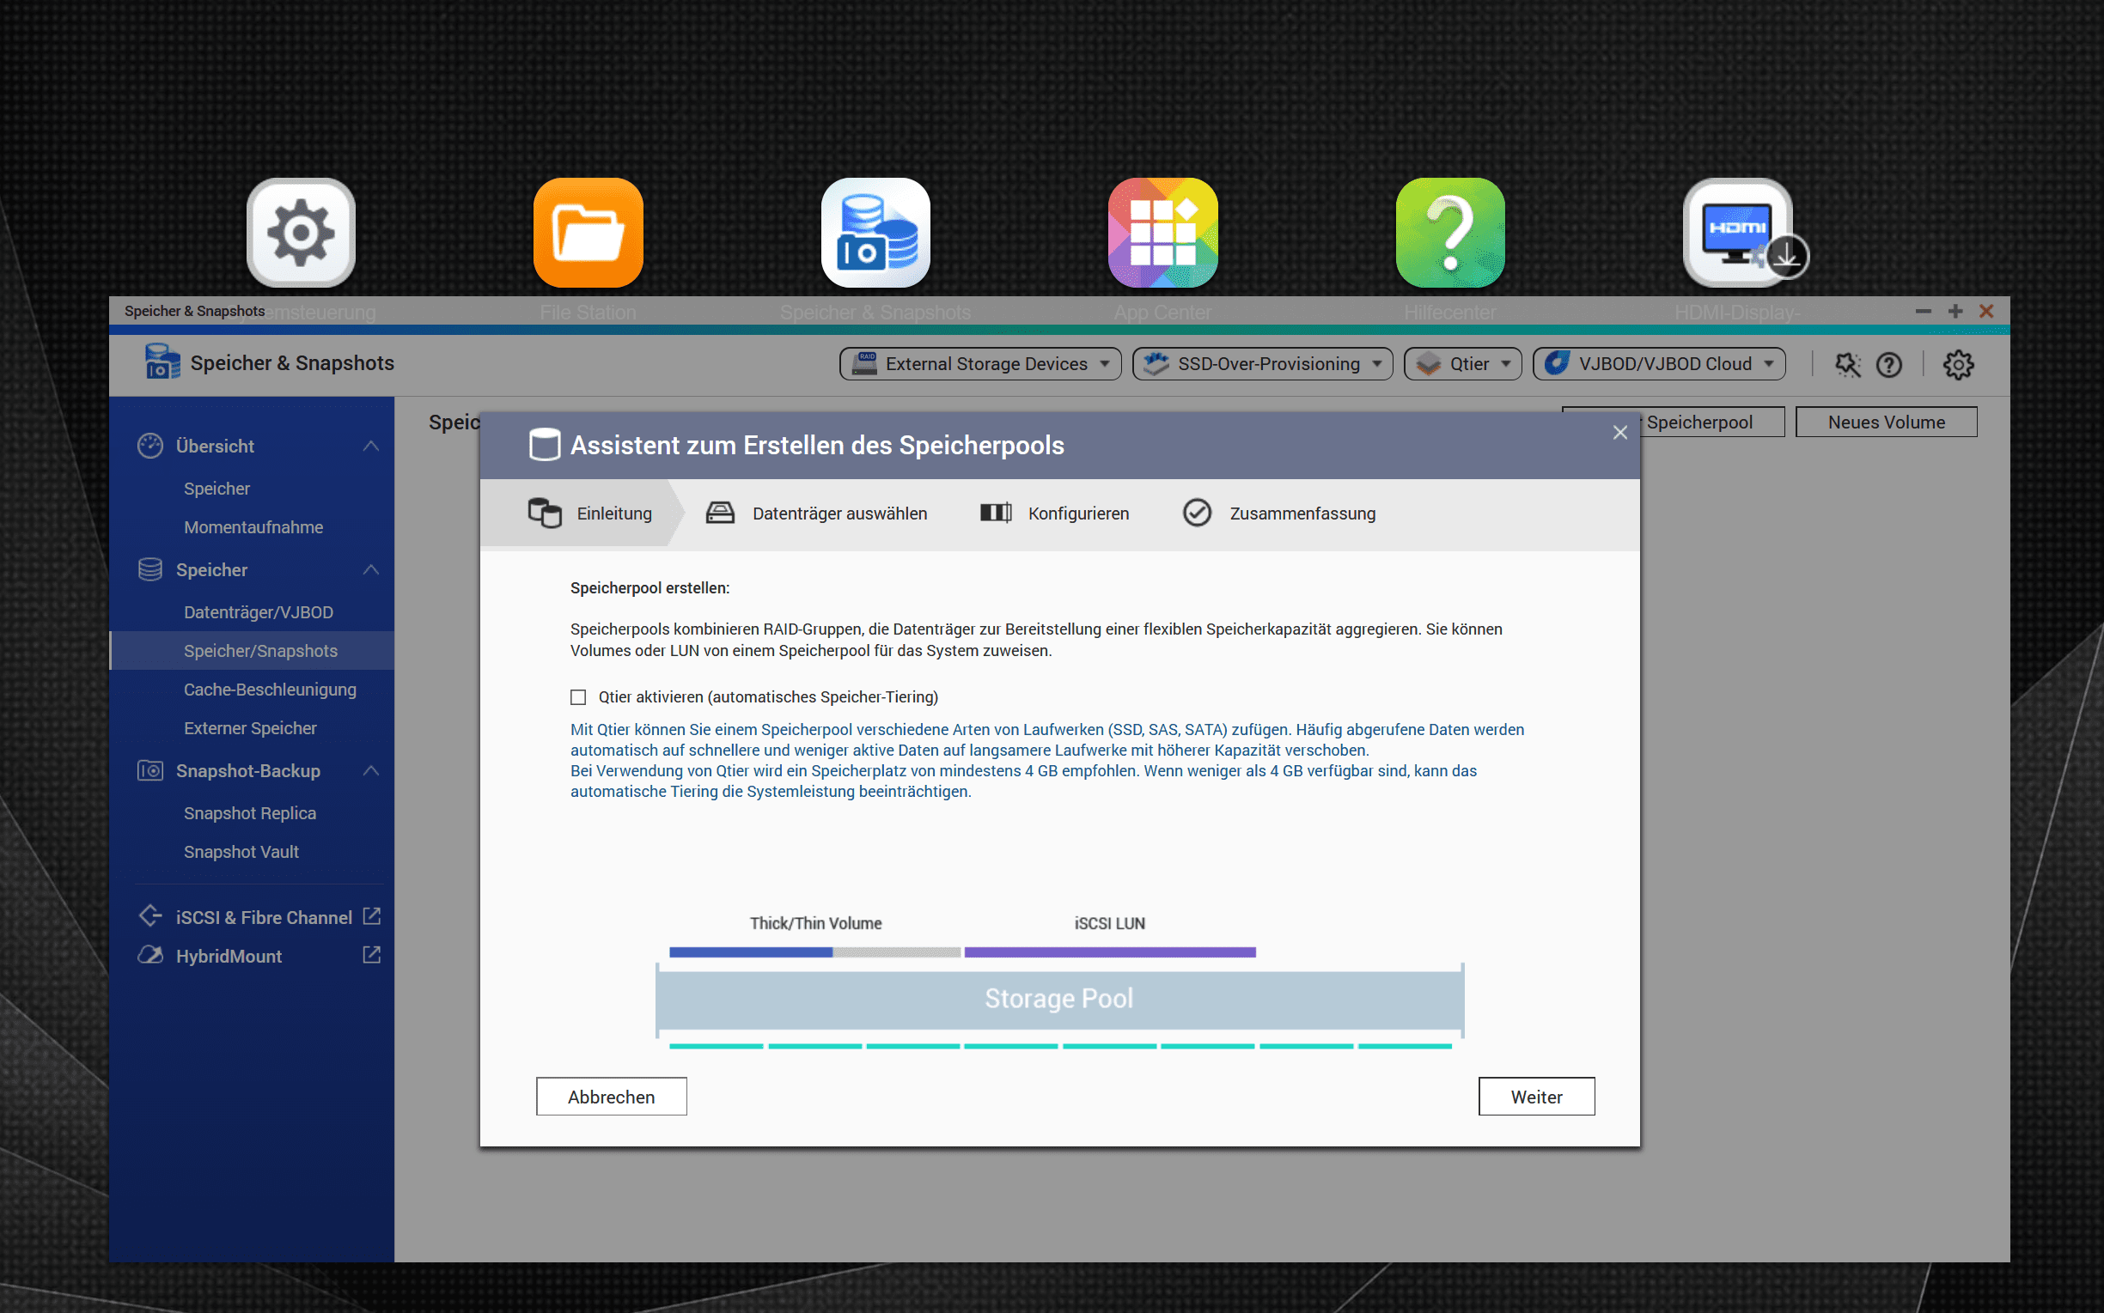Collapse the Speicher sidebar section
The image size is (2104, 1313).
click(x=371, y=569)
